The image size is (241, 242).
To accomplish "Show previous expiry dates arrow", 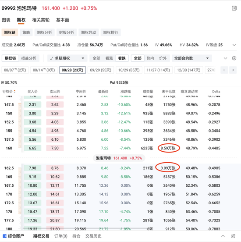I will click(224, 70).
